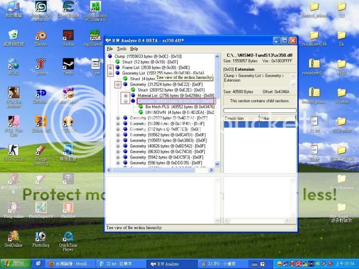Switch to the 22.txt Notepad taskbar button
This screenshot has height=269, width=359.
click(120, 264)
